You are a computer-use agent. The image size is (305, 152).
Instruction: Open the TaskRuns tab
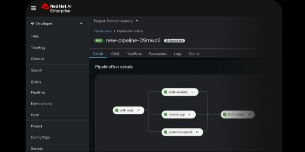pyautogui.click(x=134, y=54)
